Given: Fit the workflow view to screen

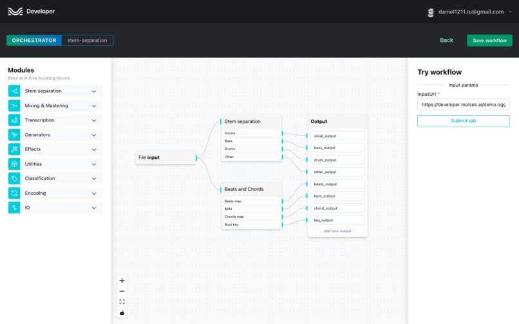Looking at the screenshot, I should click(122, 302).
